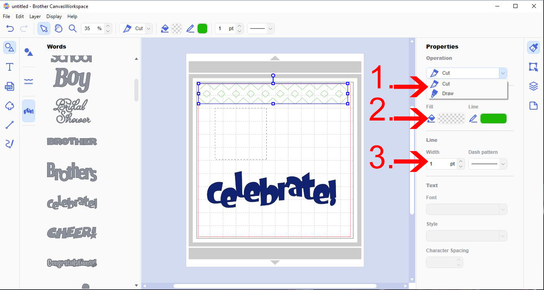Click the cloud icon in left sidebar
The image size is (544, 290).
pyautogui.click(x=10, y=106)
